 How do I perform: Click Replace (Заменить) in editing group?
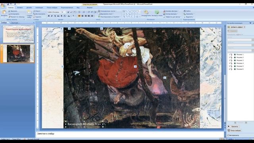pyautogui.click(x=189, y=14)
